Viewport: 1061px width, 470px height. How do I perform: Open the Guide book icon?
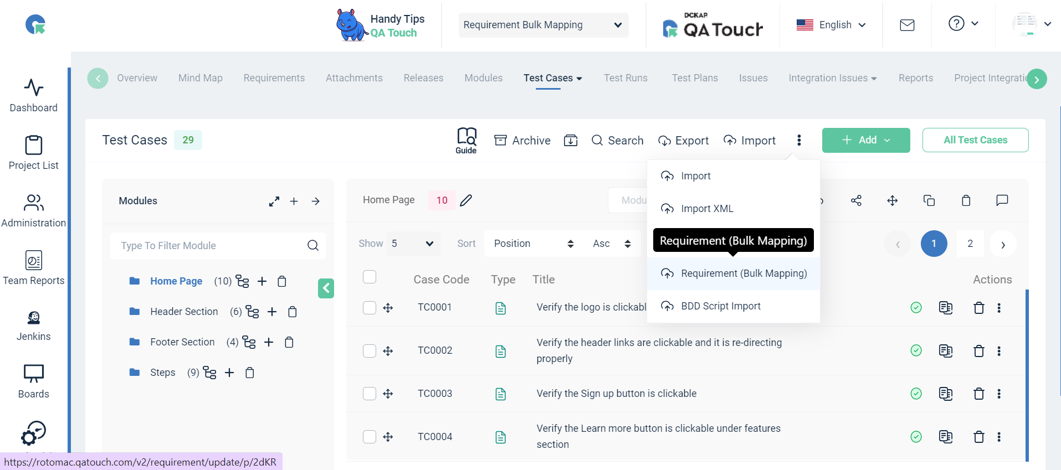pos(467,141)
